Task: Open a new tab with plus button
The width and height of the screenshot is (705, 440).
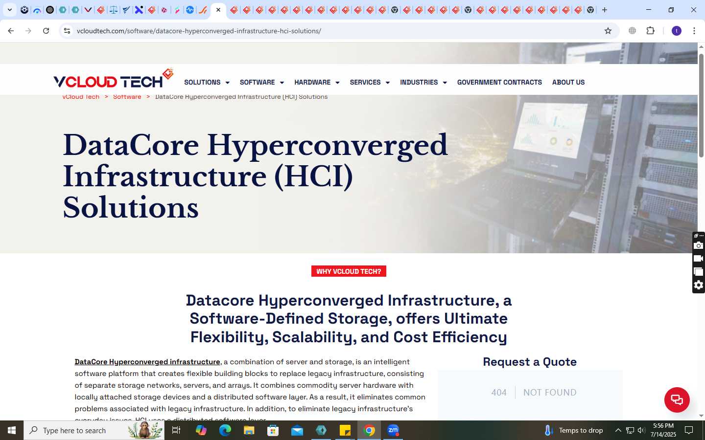Action: 605,10
